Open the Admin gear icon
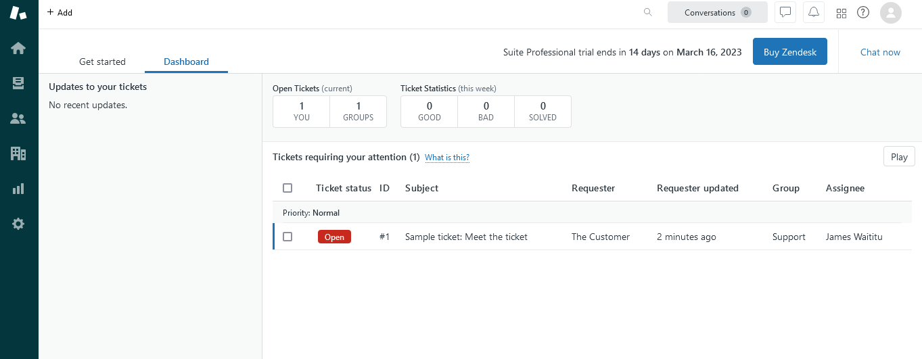 point(18,224)
